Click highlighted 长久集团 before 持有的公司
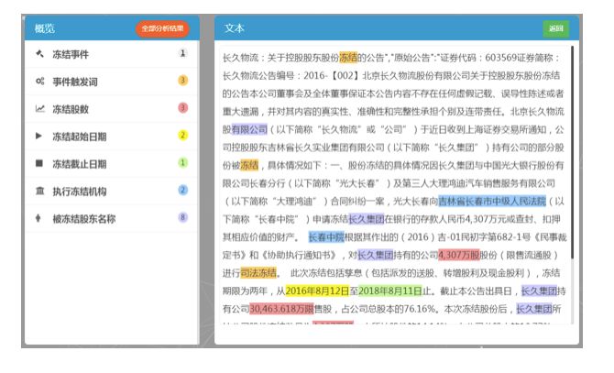The width and height of the screenshot is (614, 373). [x=376, y=255]
